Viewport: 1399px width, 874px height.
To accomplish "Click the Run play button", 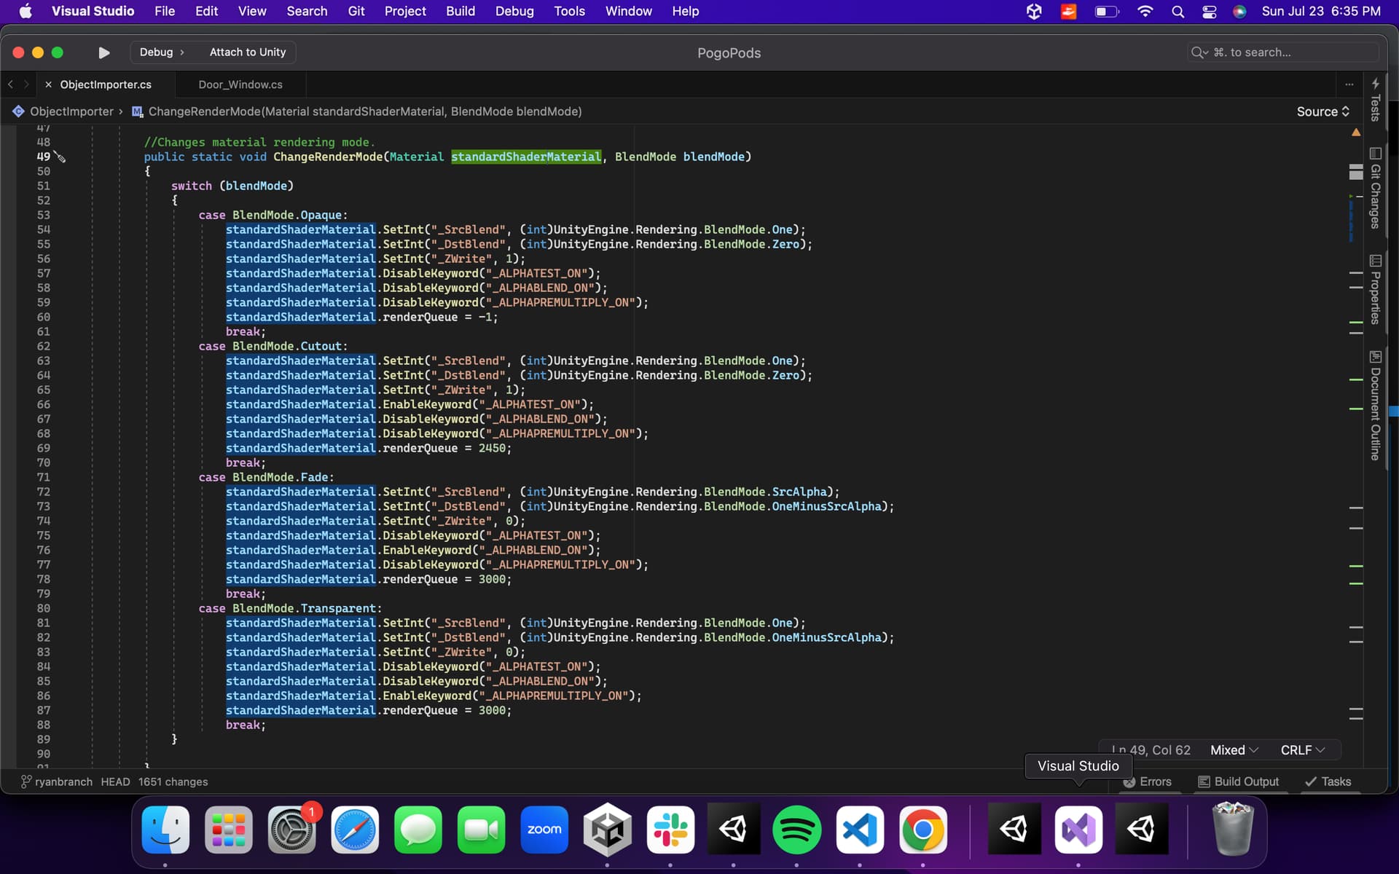I will (103, 52).
